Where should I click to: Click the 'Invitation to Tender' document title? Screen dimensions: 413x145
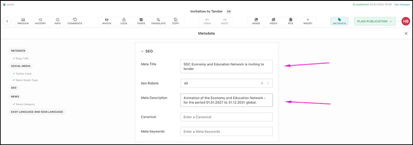[x=206, y=11]
